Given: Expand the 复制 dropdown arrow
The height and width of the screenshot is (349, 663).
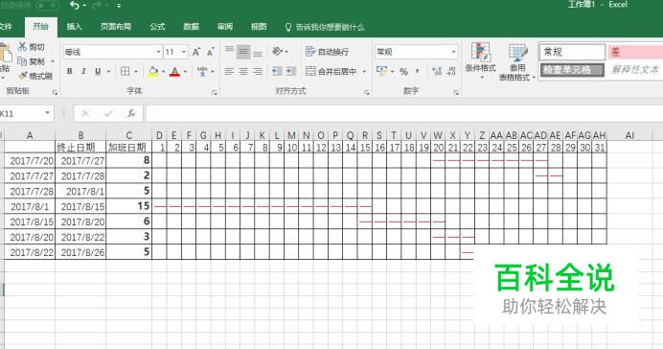Looking at the screenshot, I should 53,61.
